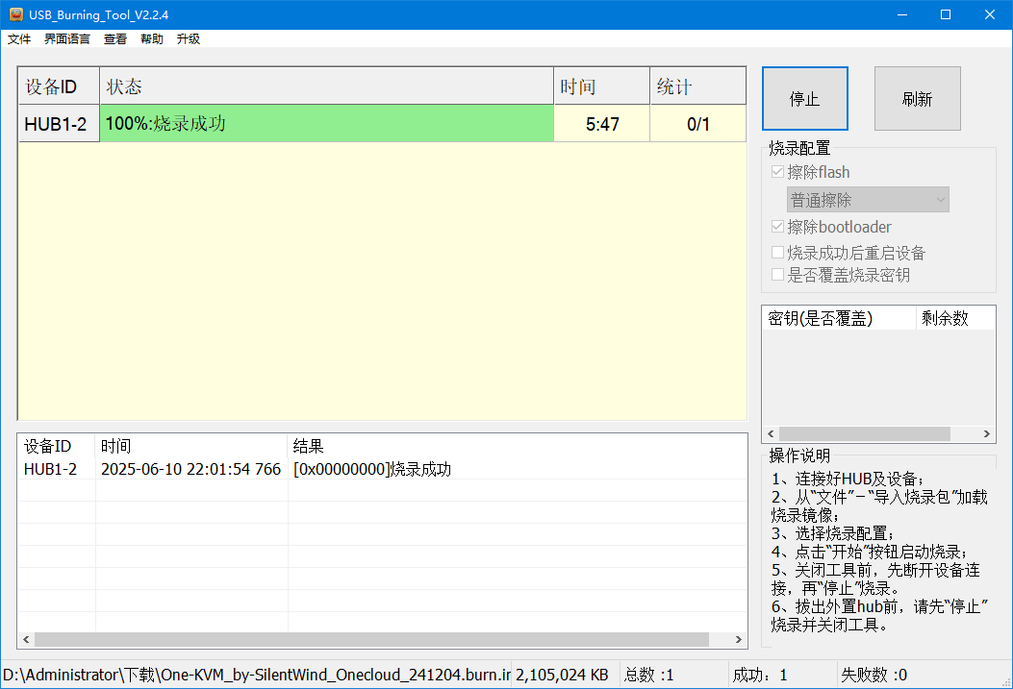Open the 查看 menu
Image resolution: width=1013 pixels, height=689 pixels.
coord(115,39)
